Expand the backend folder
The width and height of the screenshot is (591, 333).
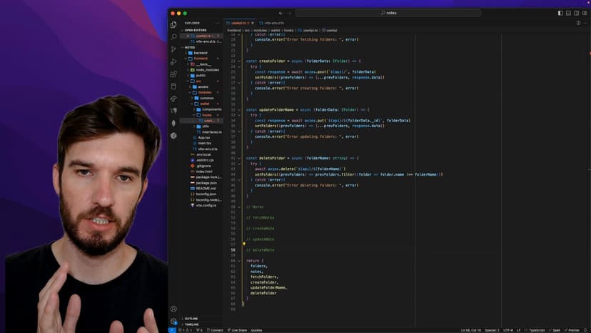(201, 53)
